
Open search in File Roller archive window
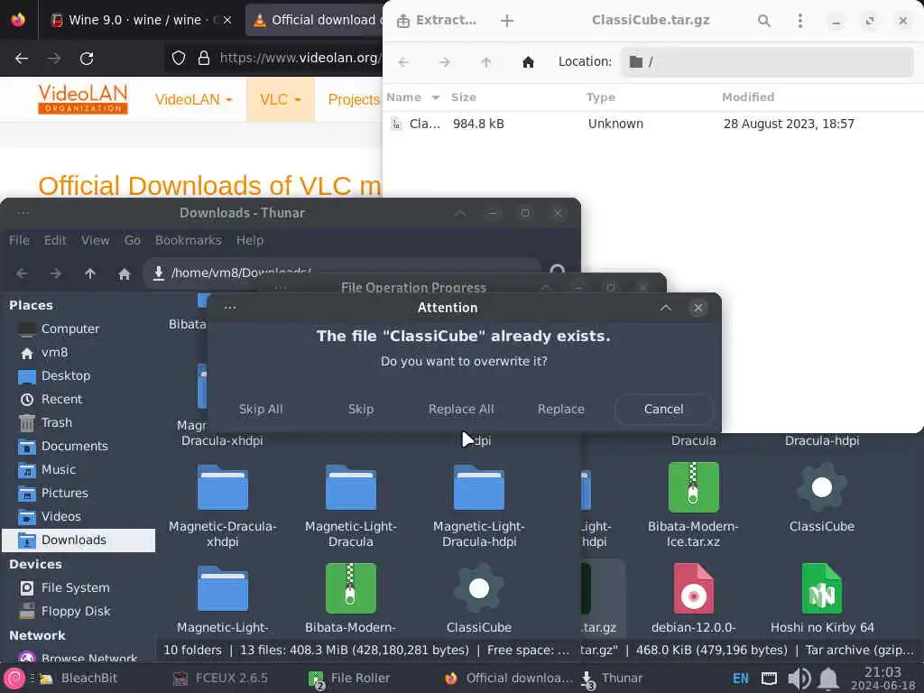point(763,21)
